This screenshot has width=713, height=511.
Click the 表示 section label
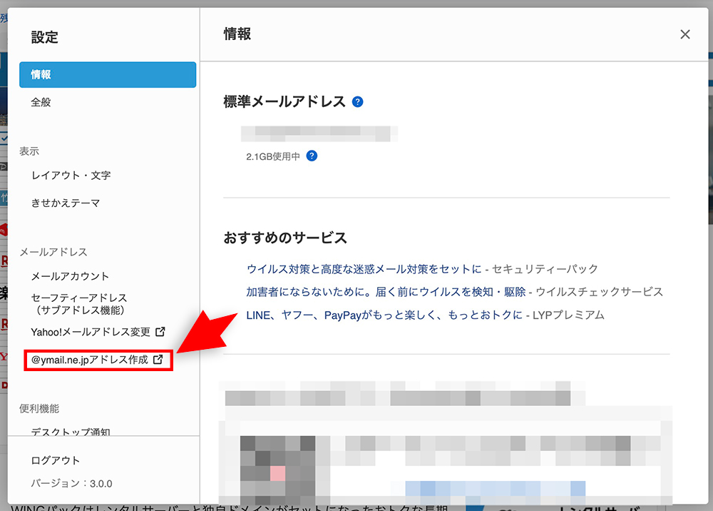tap(29, 151)
